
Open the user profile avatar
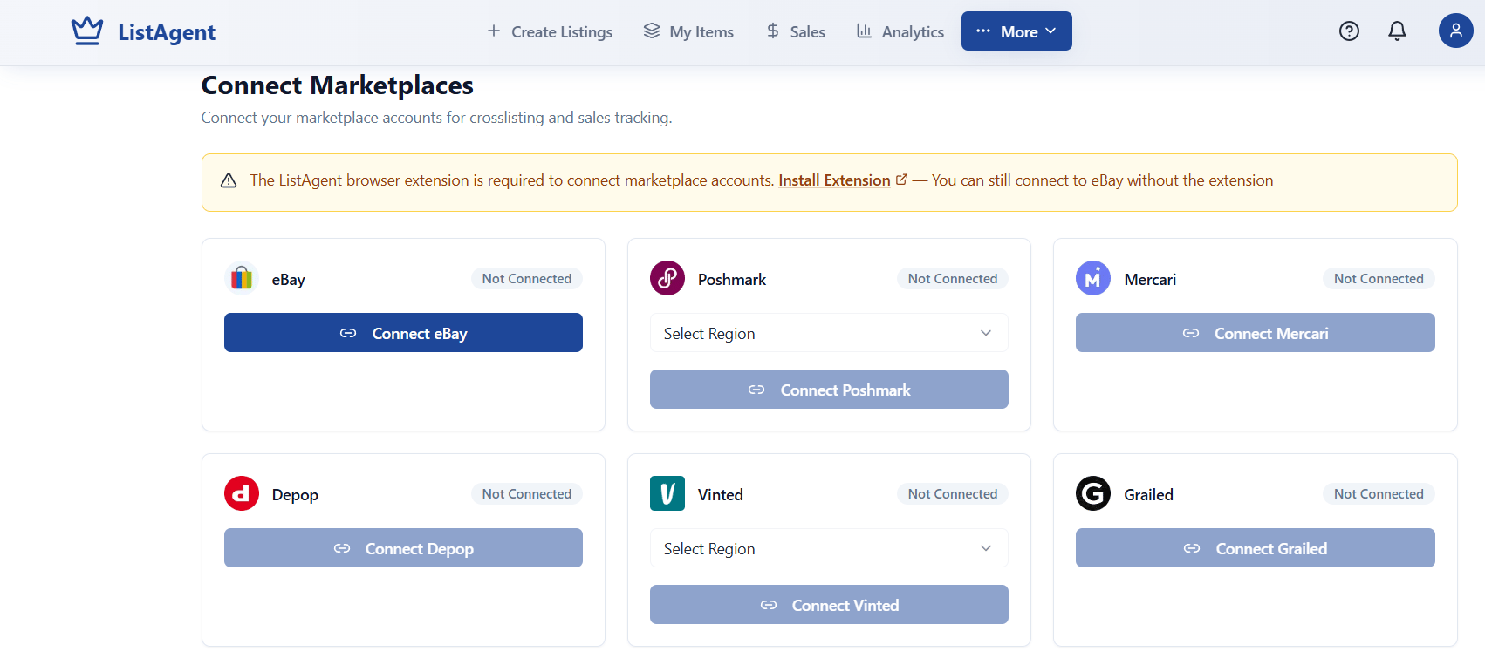point(1455,31)
